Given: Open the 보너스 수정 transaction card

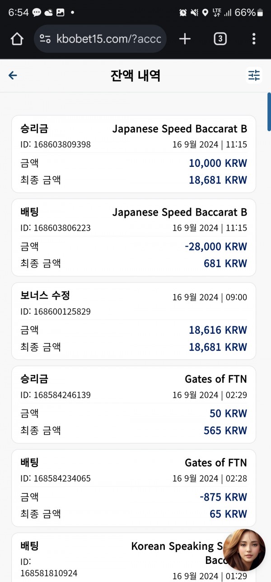Looking at the screenshot, I should [x=134, y=321].
